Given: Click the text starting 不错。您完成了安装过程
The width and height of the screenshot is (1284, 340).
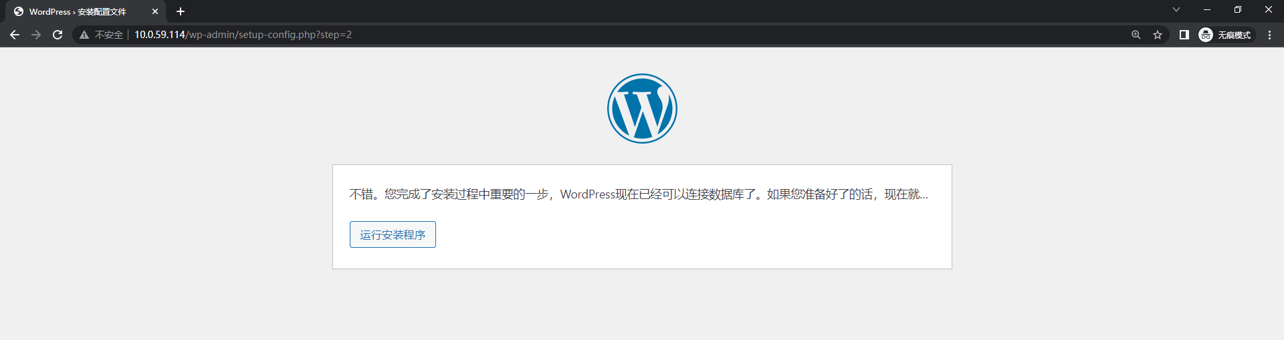Looking at the screenshot, I should (639, 194).
